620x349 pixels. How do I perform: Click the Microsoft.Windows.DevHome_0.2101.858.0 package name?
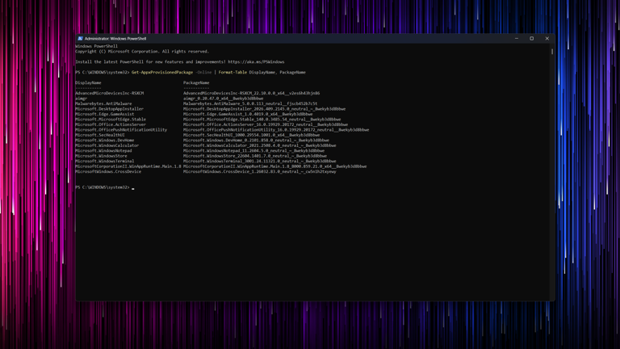256,140
